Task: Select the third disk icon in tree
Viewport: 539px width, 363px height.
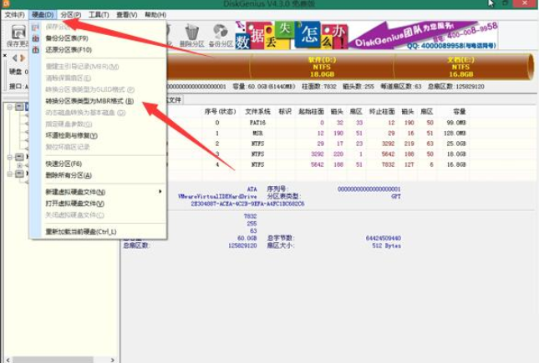Action: 19,174
